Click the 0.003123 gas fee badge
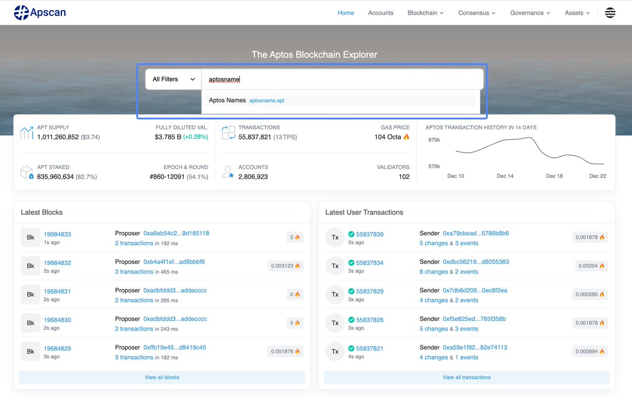The width and height of the screenshot is (632, 396). click(x=285, y=266)
